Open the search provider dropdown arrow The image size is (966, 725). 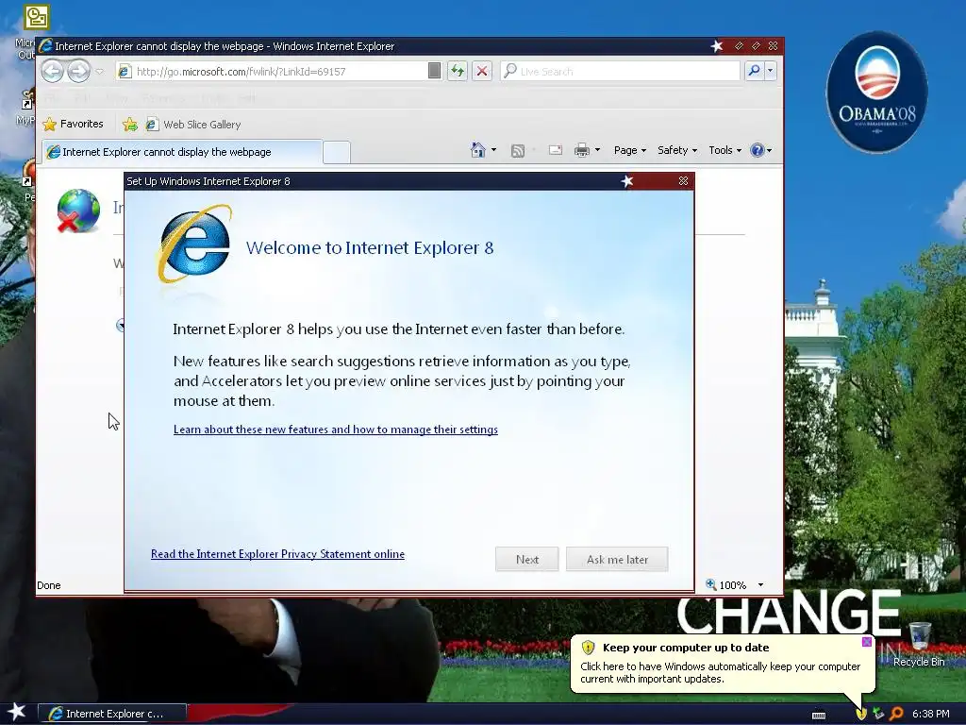(x=770, y=71)
